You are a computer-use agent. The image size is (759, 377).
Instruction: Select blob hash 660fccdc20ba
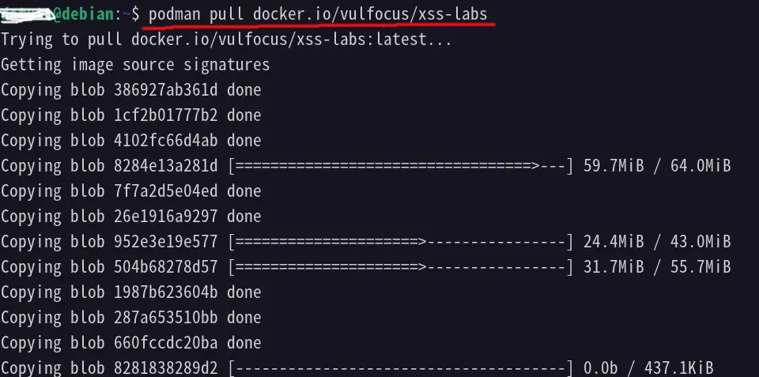pyautogui.click(x=165, y=342)
